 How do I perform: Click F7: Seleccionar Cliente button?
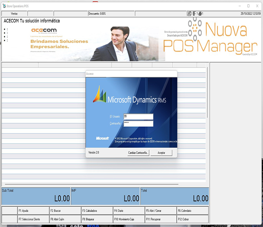[33, 219]
